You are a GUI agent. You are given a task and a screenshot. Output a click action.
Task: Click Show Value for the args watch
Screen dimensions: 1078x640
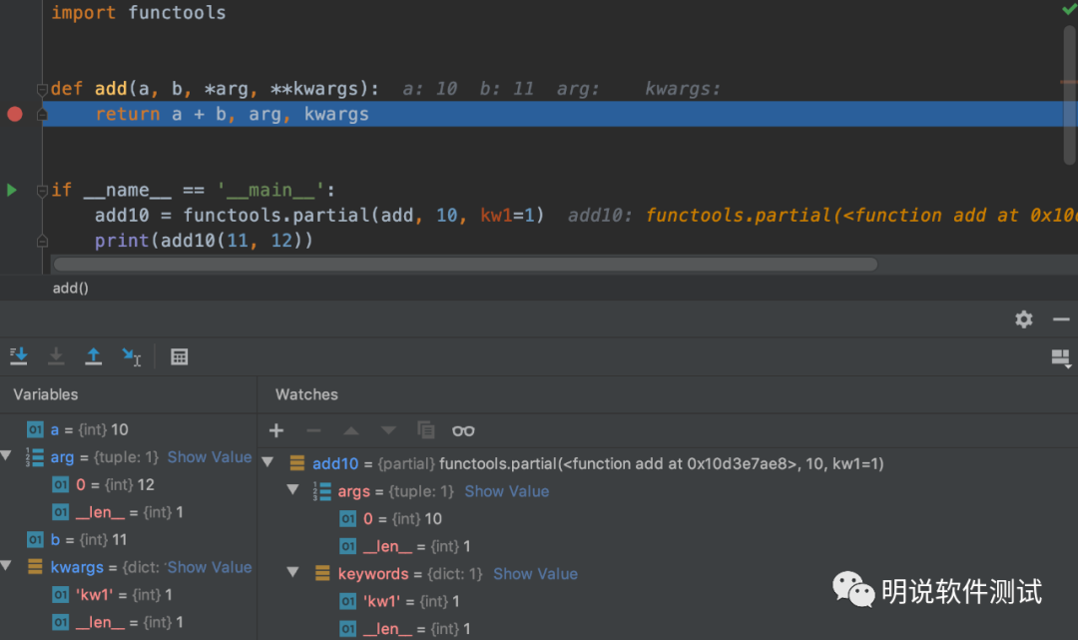pos(507,491)
